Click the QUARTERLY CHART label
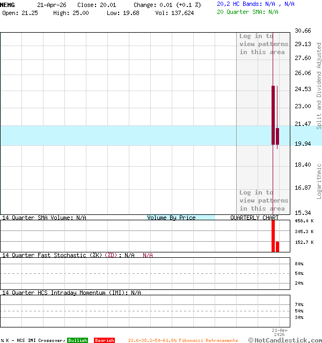322x343 pixels. click(x=254, y=218)
